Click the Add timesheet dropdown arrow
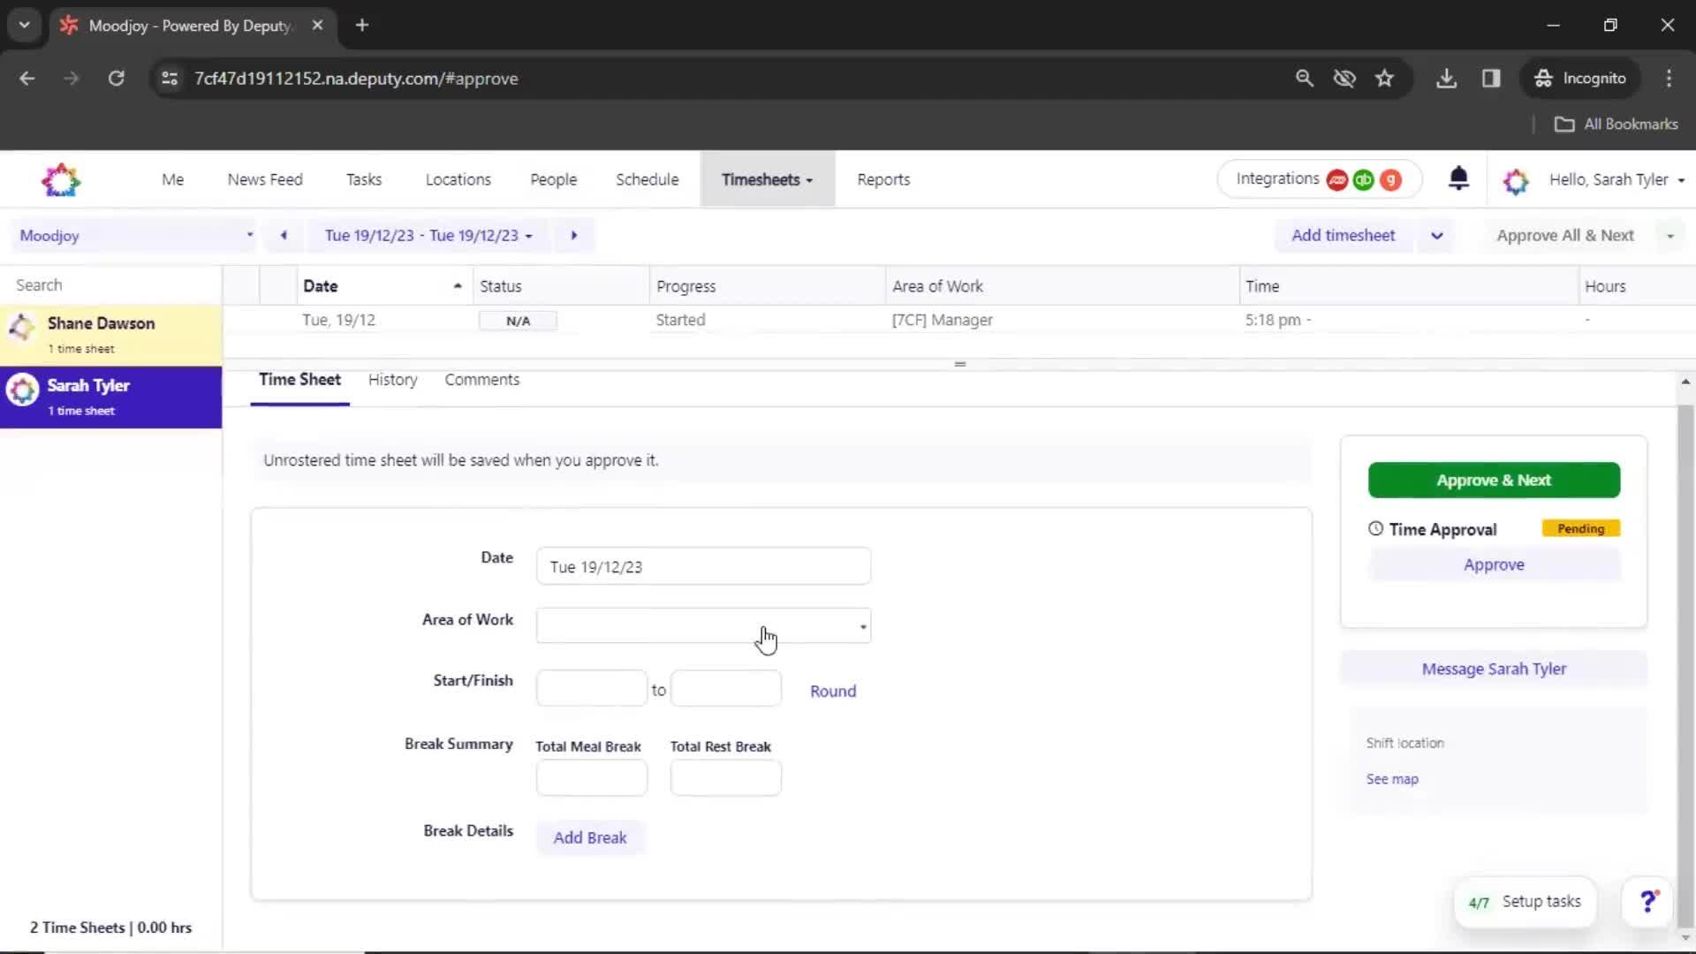Viewport: 1696px width, 954px height. pyautogui.click(x=1437, y=235)
